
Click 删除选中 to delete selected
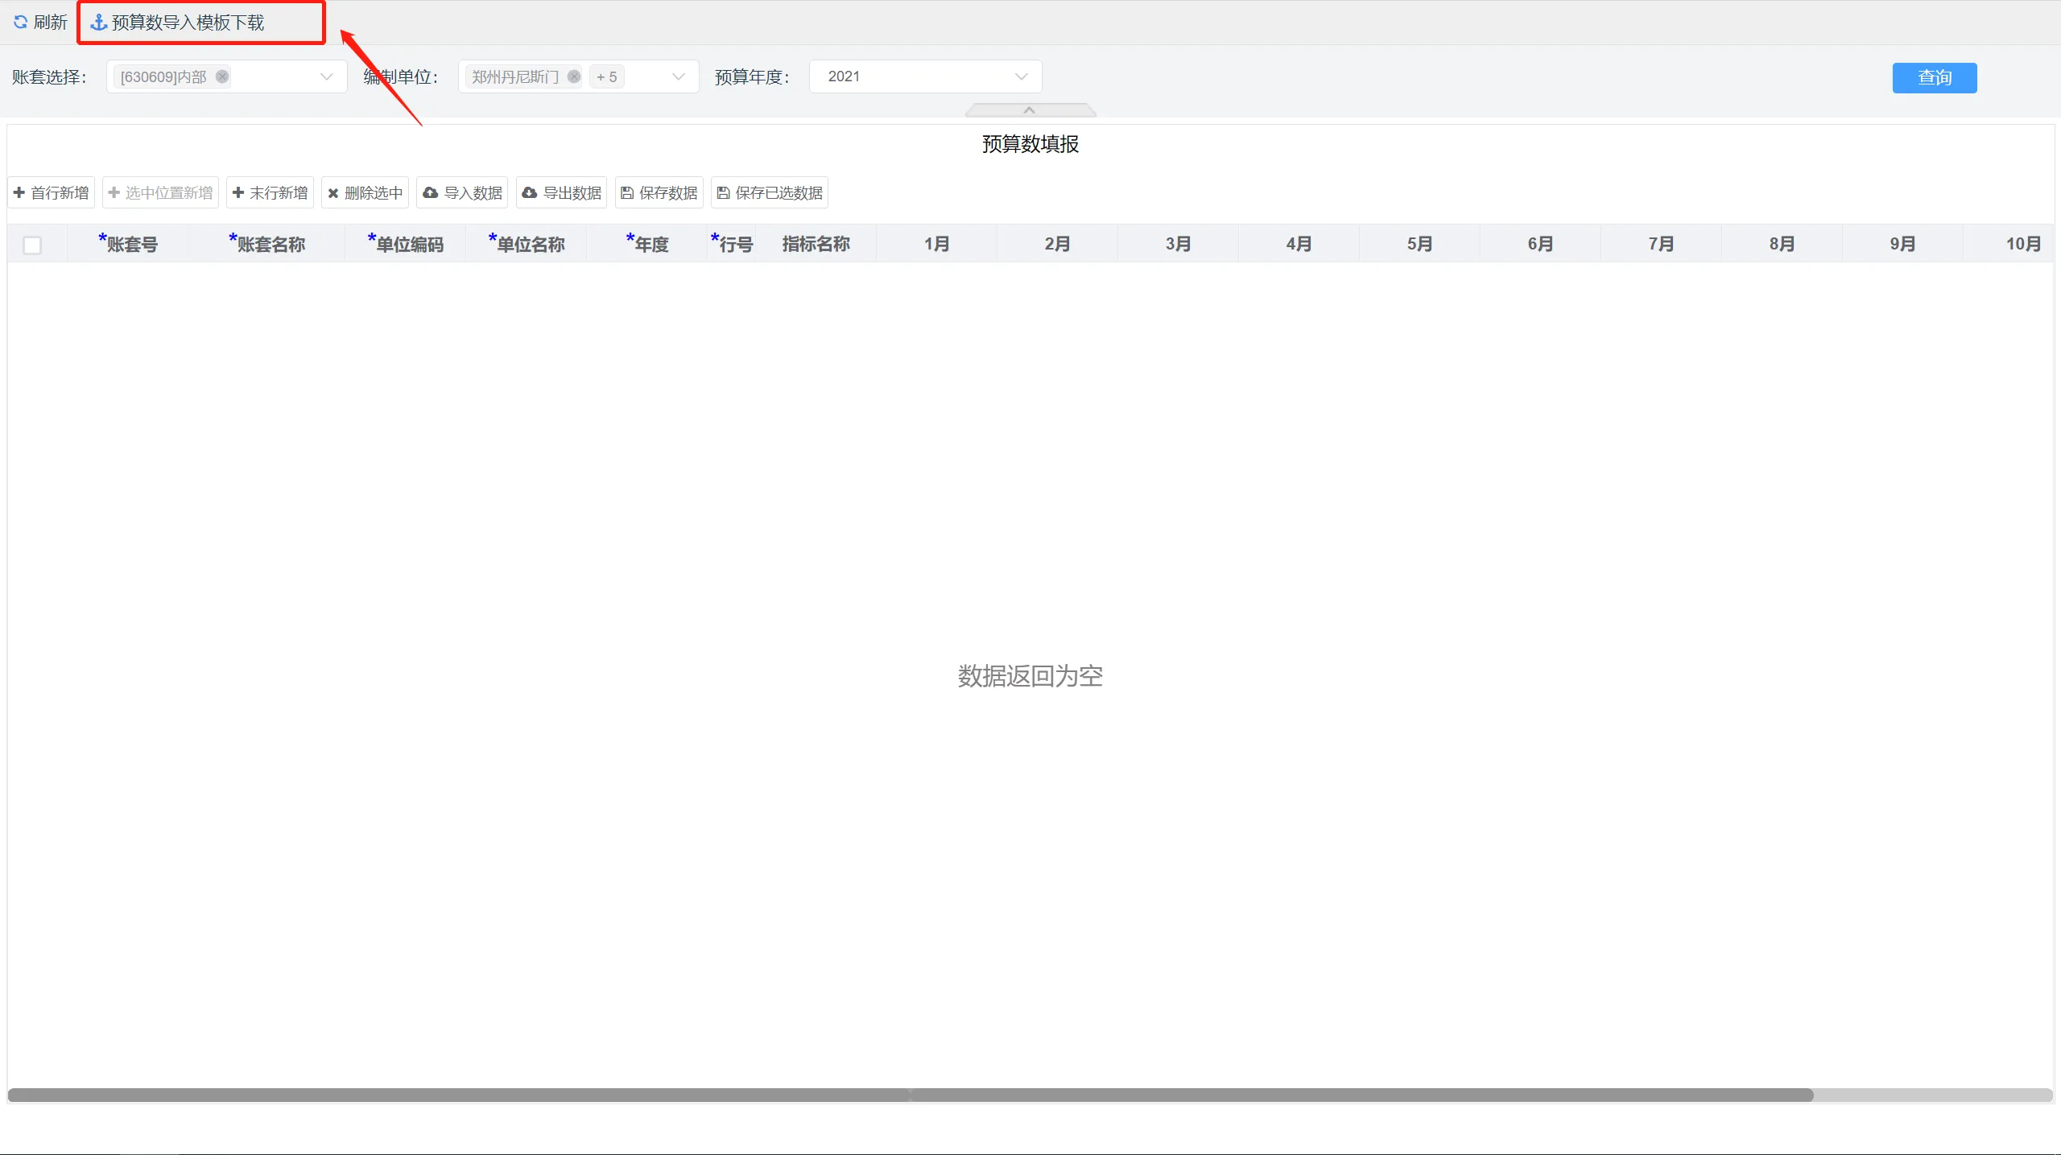(366, 193)
